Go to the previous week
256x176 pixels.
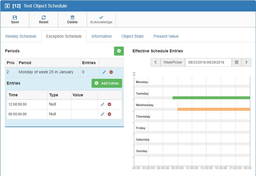(x=156, y=62)
